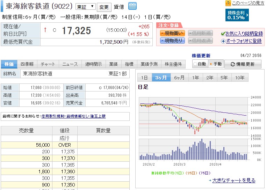Click the 最低売買代金 value 1,732,500円

coord(114,42)
